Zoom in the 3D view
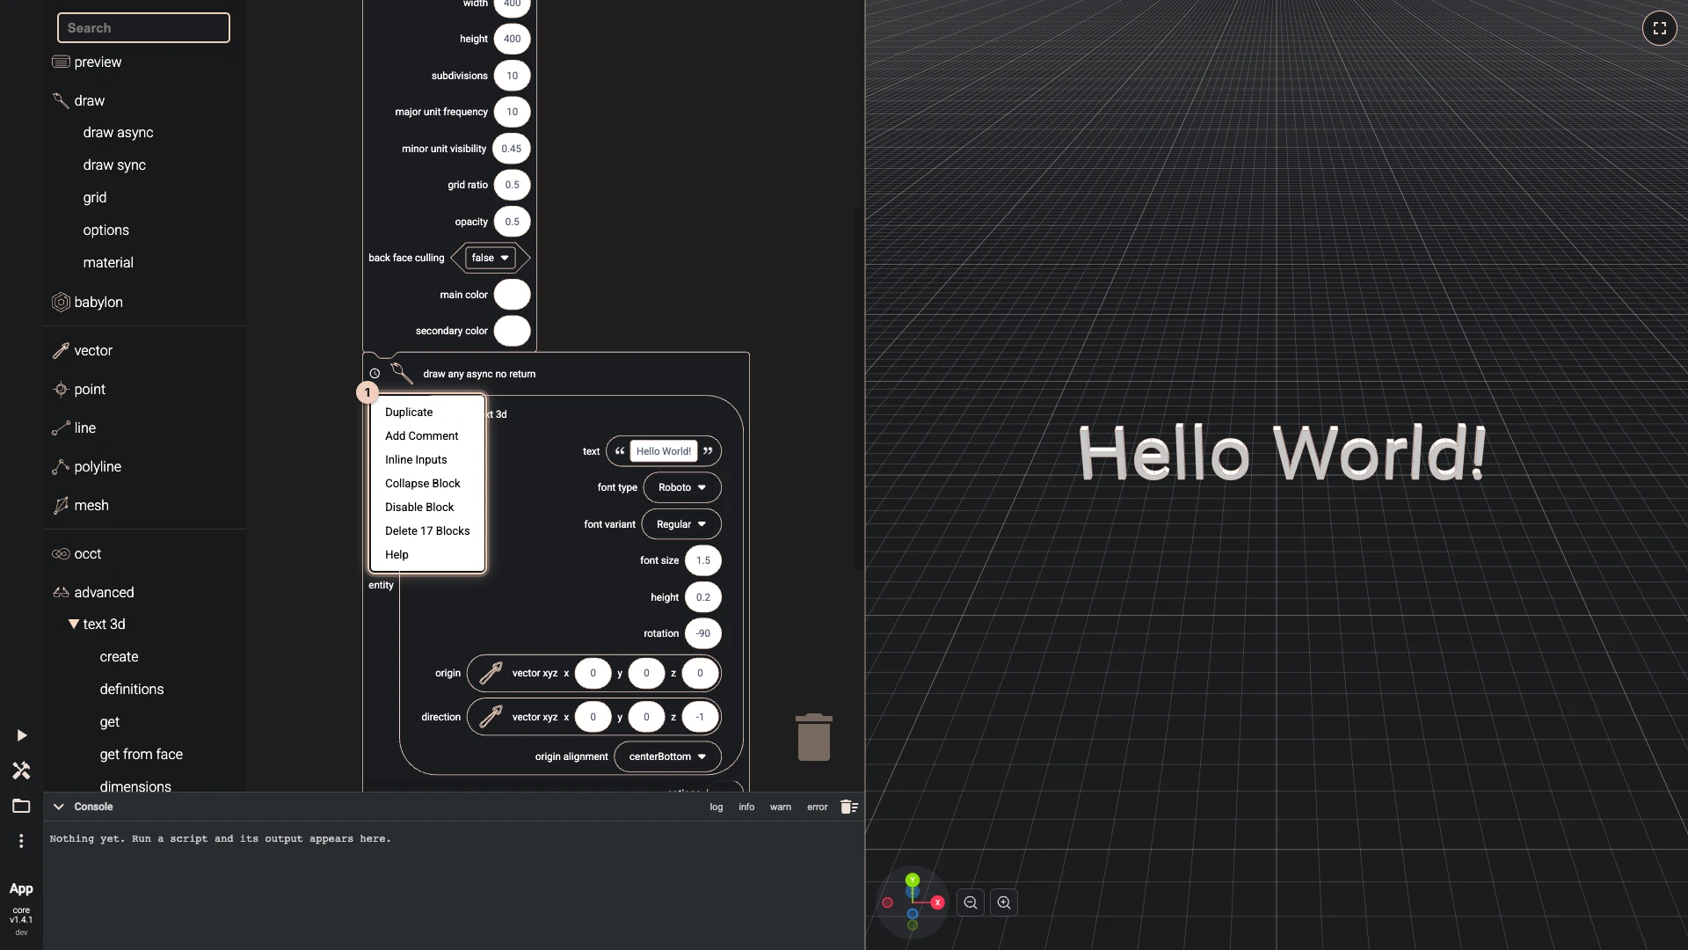 click(x=1004, y=902)
